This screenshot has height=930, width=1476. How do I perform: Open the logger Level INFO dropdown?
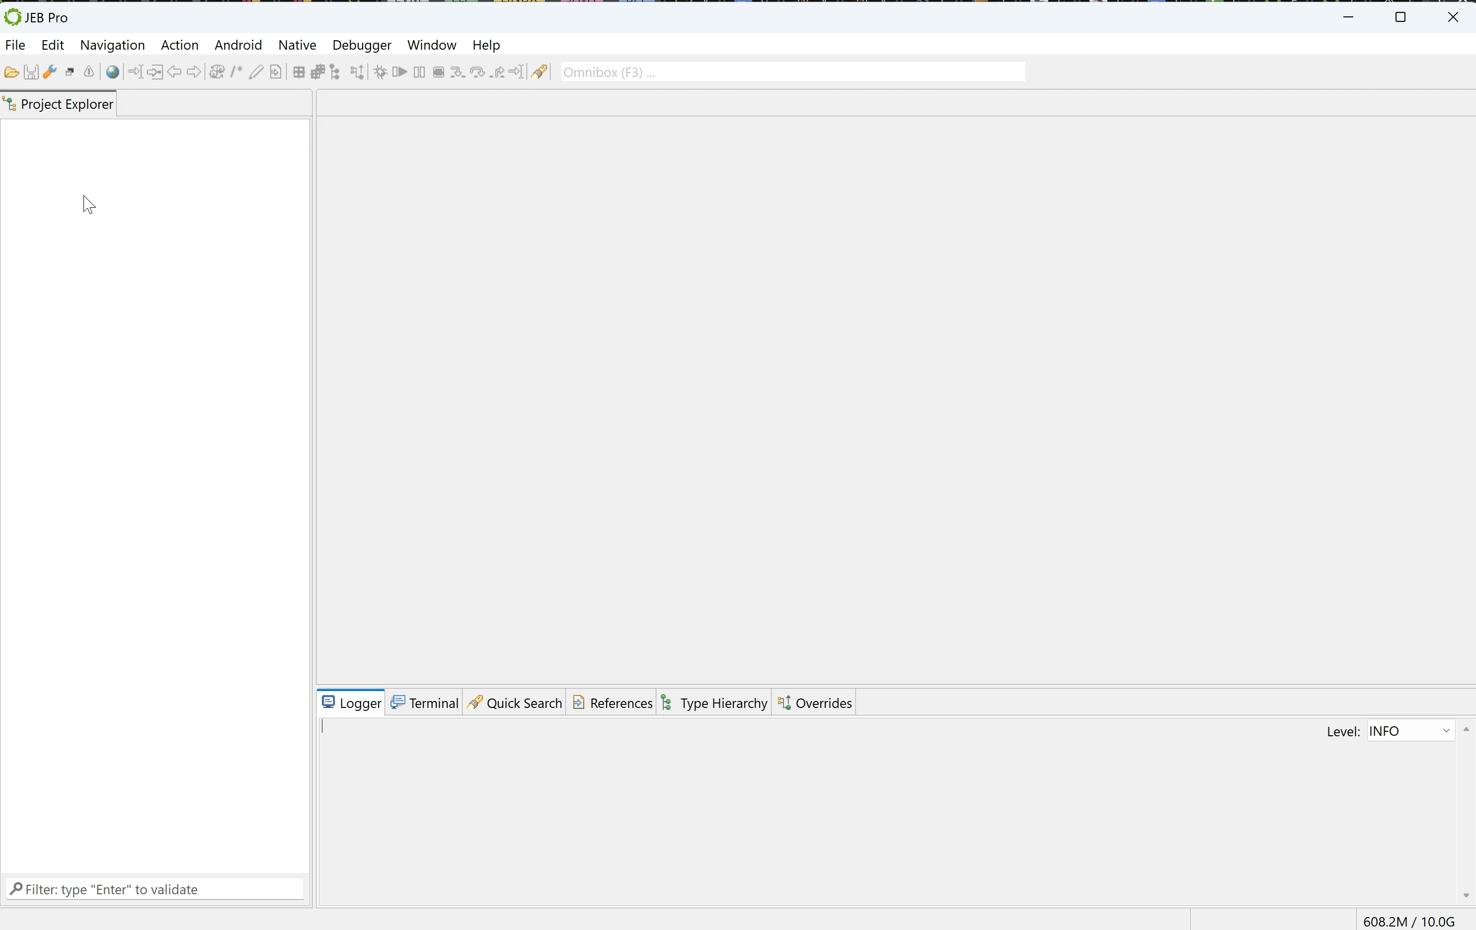[1411, 731]
